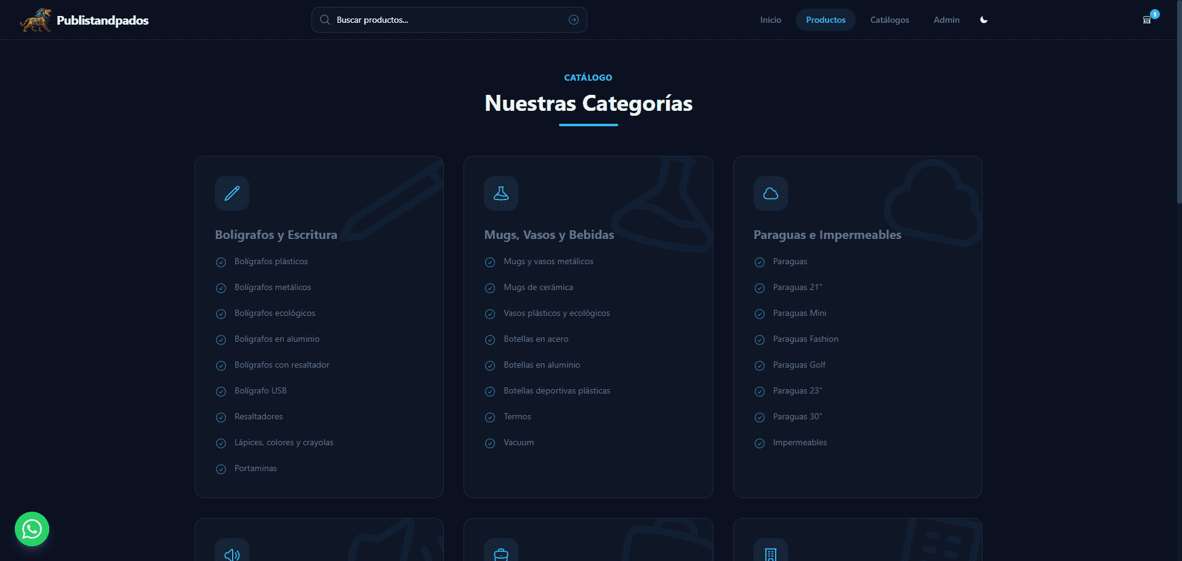Click the Publistandpados lion logo

(35, 19)
